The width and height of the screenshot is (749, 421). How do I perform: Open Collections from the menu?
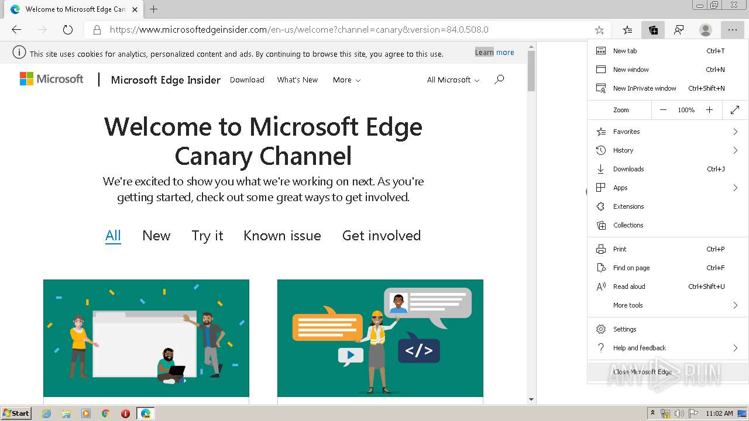(668, 225)
